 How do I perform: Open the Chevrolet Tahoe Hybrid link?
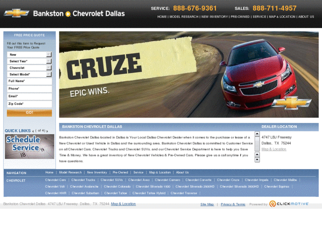pyautogui.click(x=149, y=193)
